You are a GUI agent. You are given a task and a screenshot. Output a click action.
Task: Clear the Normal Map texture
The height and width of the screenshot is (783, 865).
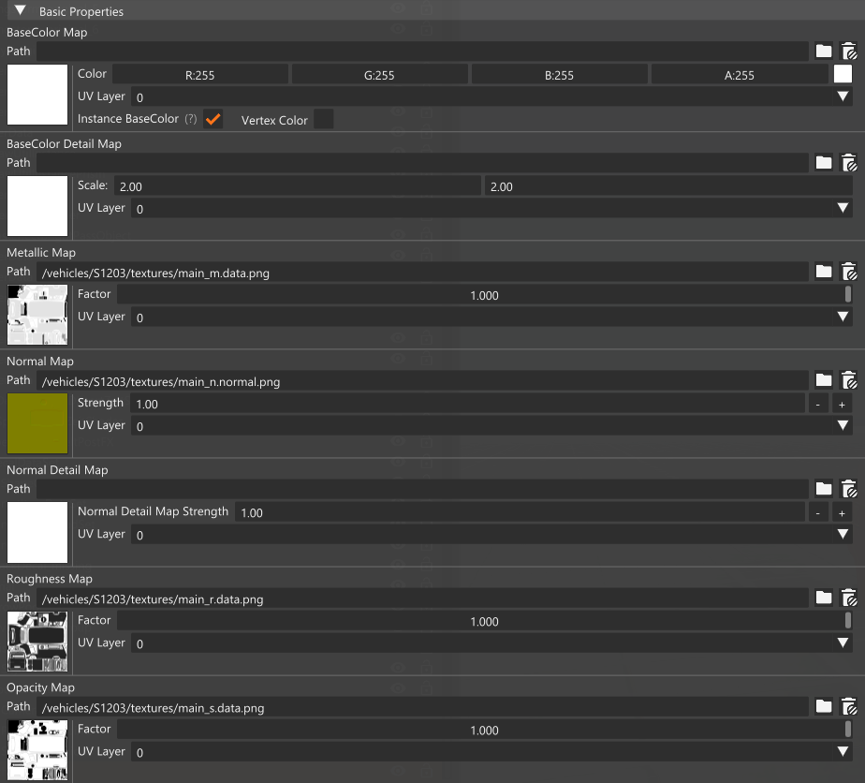(848, 380)
